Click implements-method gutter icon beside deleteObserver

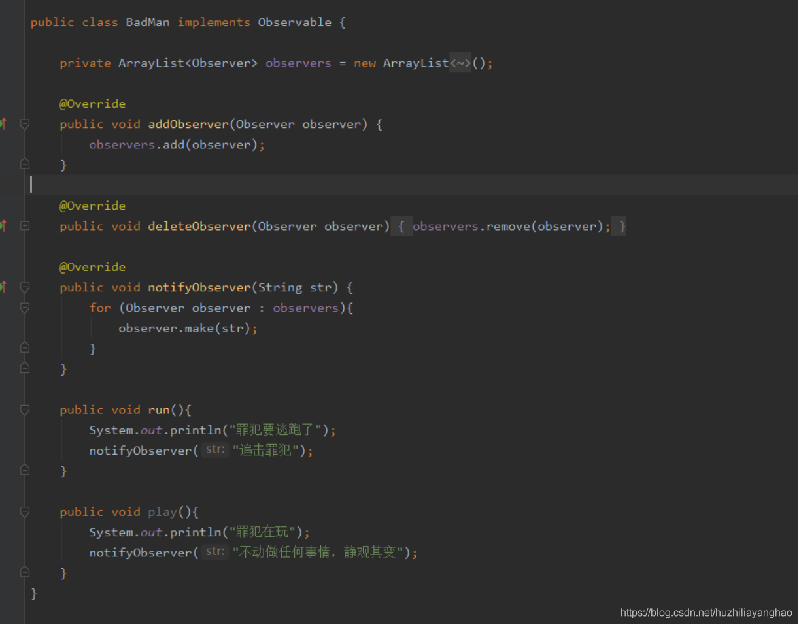[3, 225]
